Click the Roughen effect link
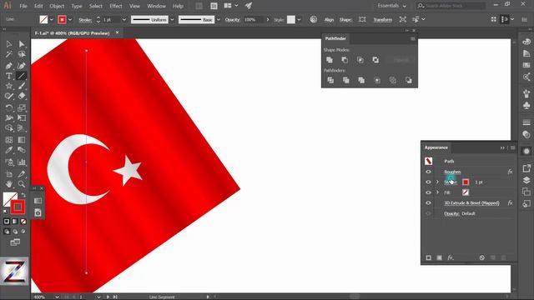This screenshot has height=300, width=534. point(452,172)
